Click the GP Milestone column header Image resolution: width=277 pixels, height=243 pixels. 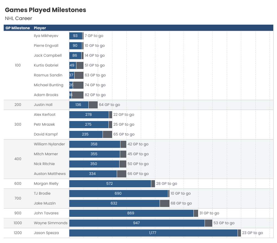18,28
